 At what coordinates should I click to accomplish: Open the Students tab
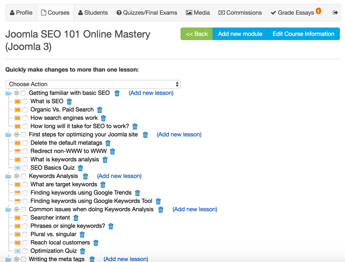[93, 12]
